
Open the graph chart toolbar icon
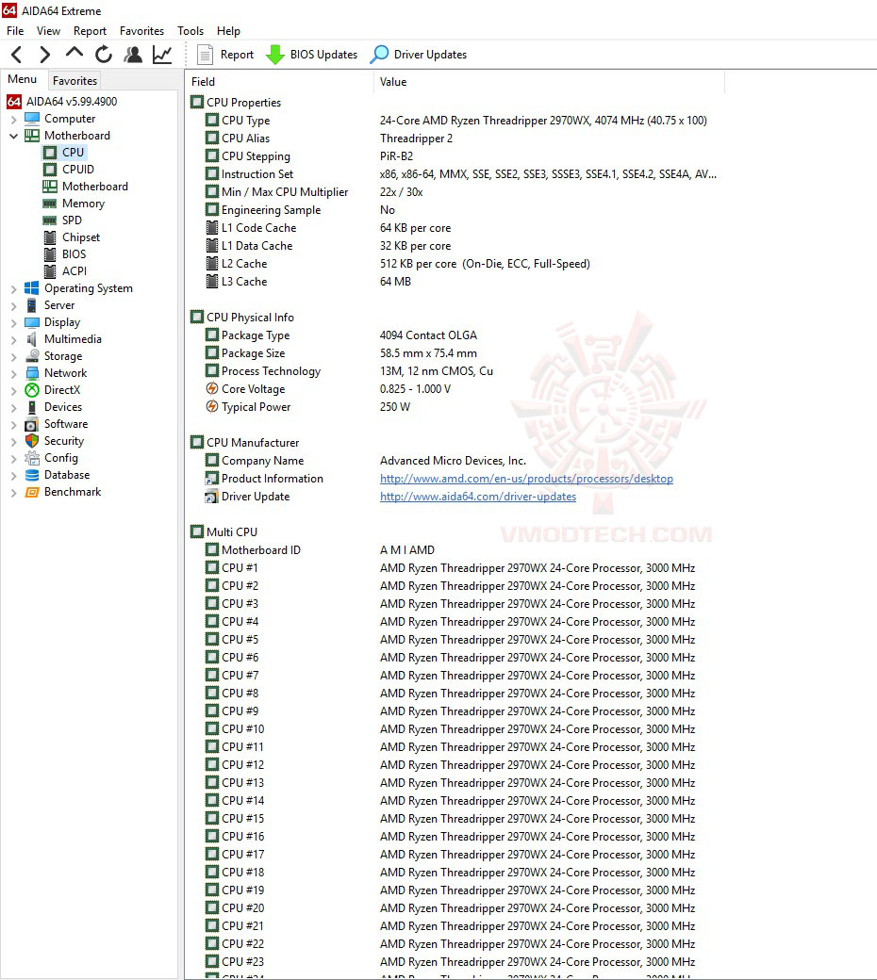162,55
